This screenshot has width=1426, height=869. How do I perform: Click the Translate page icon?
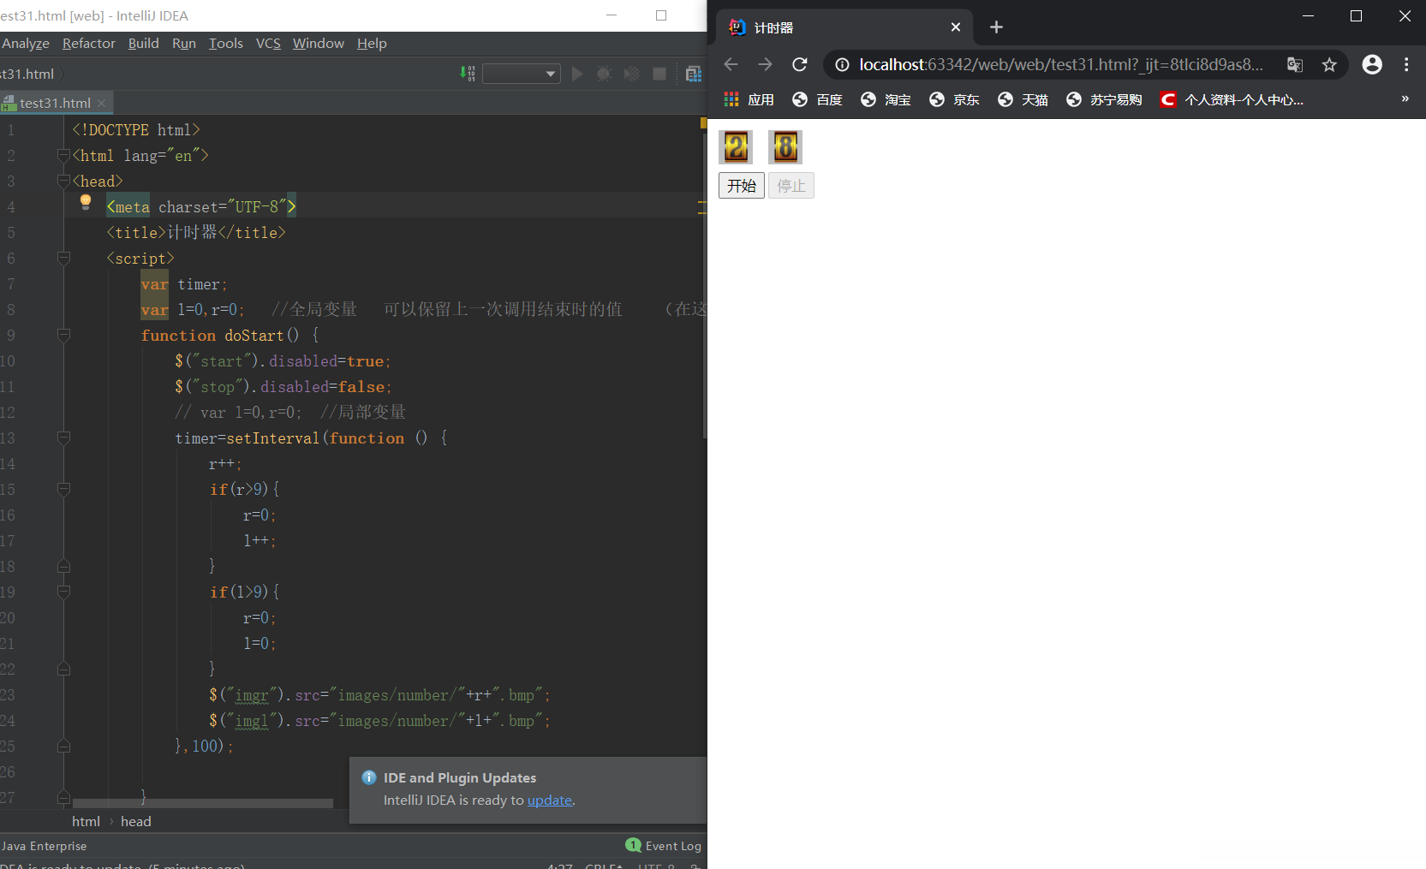[1295, 65]
